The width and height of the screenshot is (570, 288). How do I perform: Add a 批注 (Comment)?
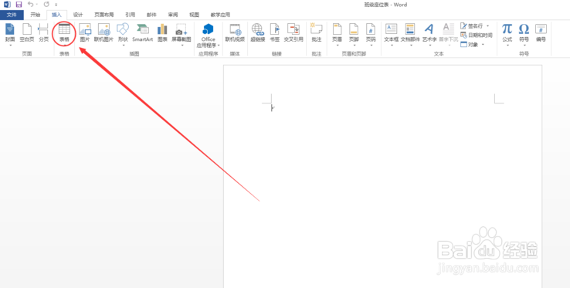click(x=317, y=32)
